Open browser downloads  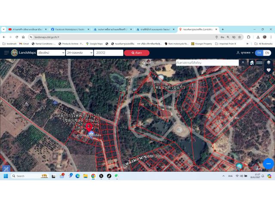pos(258,37)
